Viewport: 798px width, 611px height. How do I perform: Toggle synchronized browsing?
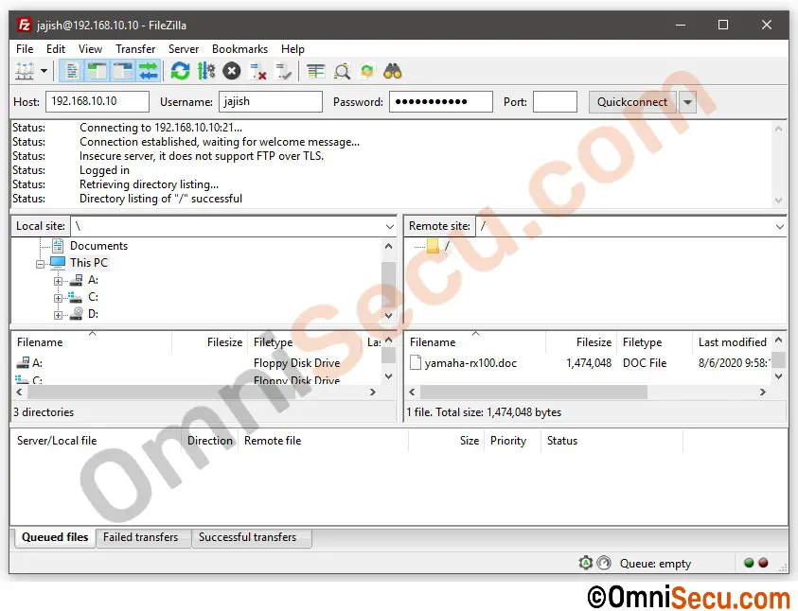[x=367, y=71]
